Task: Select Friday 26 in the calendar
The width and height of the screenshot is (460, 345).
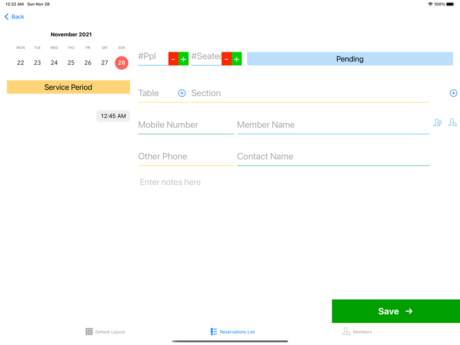Action: 88,63
